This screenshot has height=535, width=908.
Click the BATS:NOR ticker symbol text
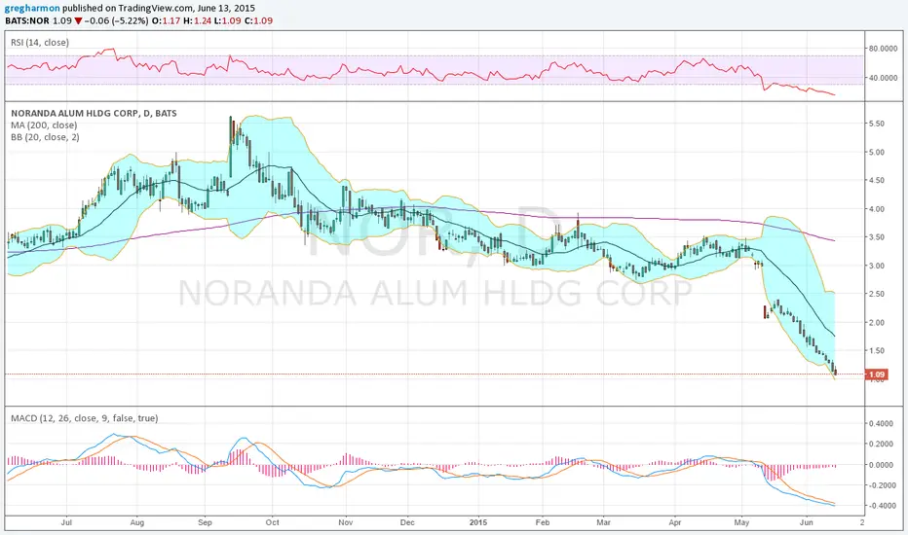coord(27,20)
